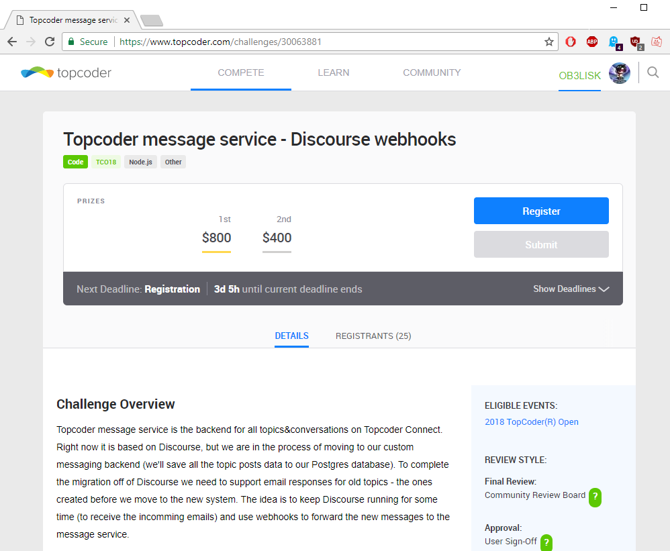Open the Opera extension icon
Image resolution: width=670 pixels, height=551 pixels.
coord(571,42)
